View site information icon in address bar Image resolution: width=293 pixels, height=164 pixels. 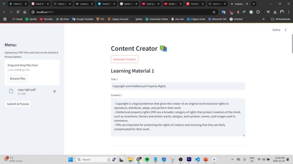point(33,12)
